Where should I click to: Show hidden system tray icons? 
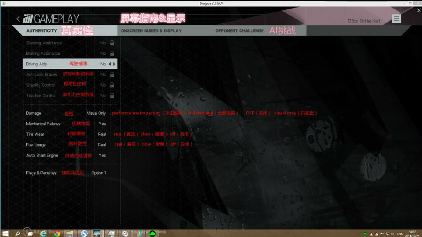[359, 234]
